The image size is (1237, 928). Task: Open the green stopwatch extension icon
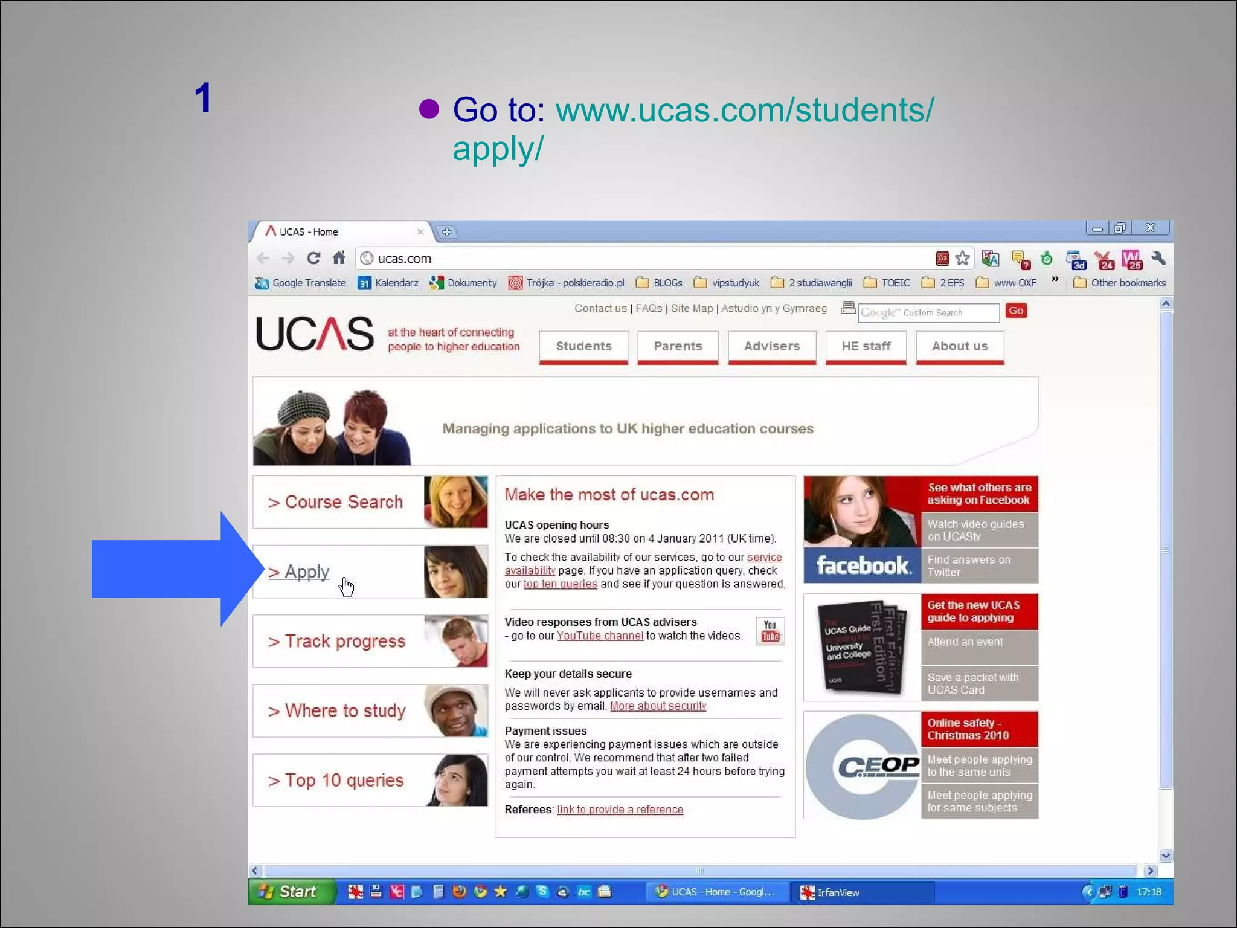tap(1047, 259)
